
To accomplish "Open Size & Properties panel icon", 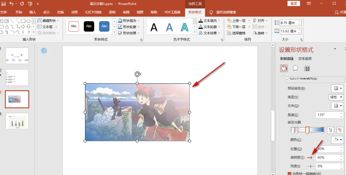I will point(307,68).
